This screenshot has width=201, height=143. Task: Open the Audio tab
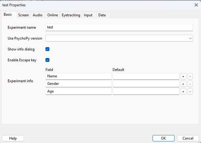coord(38,15)
